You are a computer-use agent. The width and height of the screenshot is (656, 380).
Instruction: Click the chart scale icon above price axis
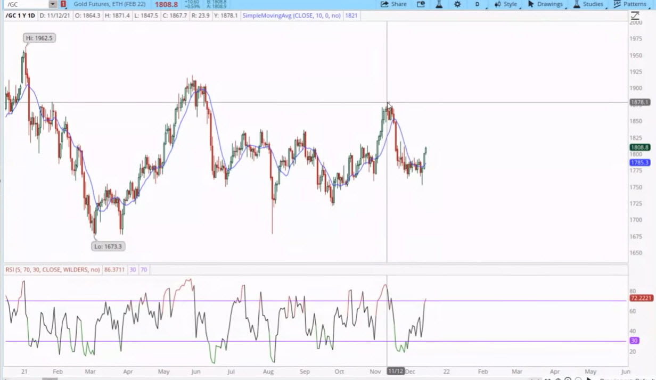point(635,16)
